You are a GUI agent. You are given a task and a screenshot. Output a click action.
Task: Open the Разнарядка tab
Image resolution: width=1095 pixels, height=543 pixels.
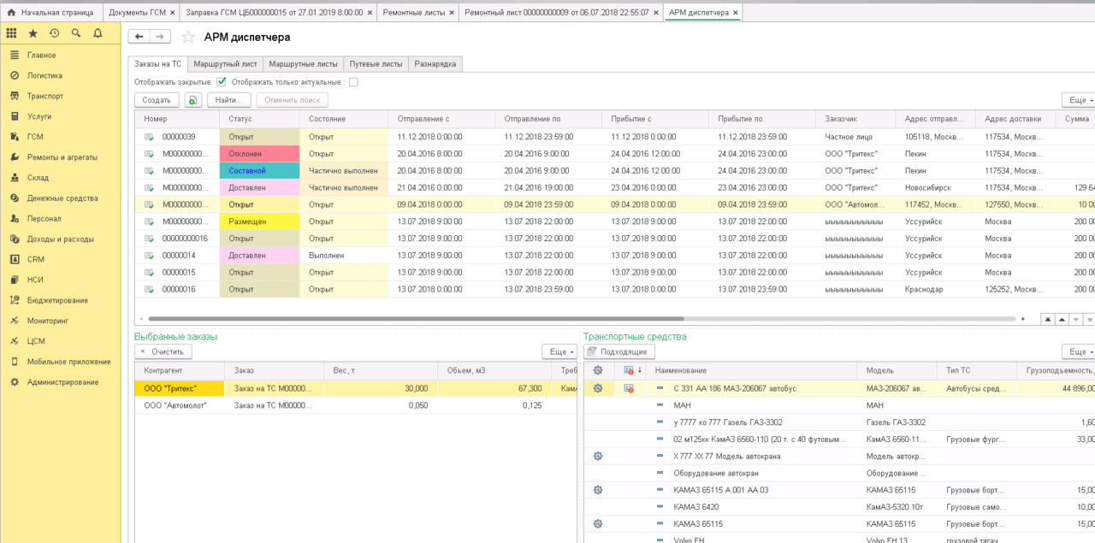pos(435,64)
